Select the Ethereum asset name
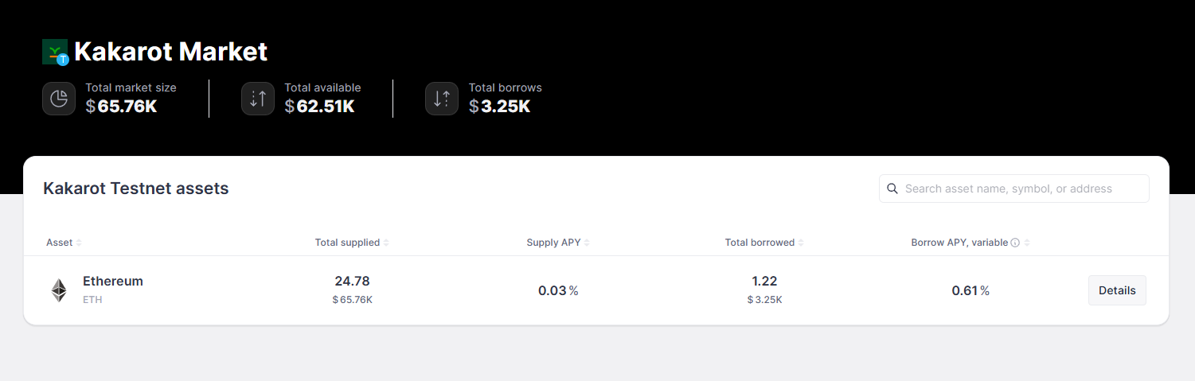1195x381 pixels. click(113, 282)
